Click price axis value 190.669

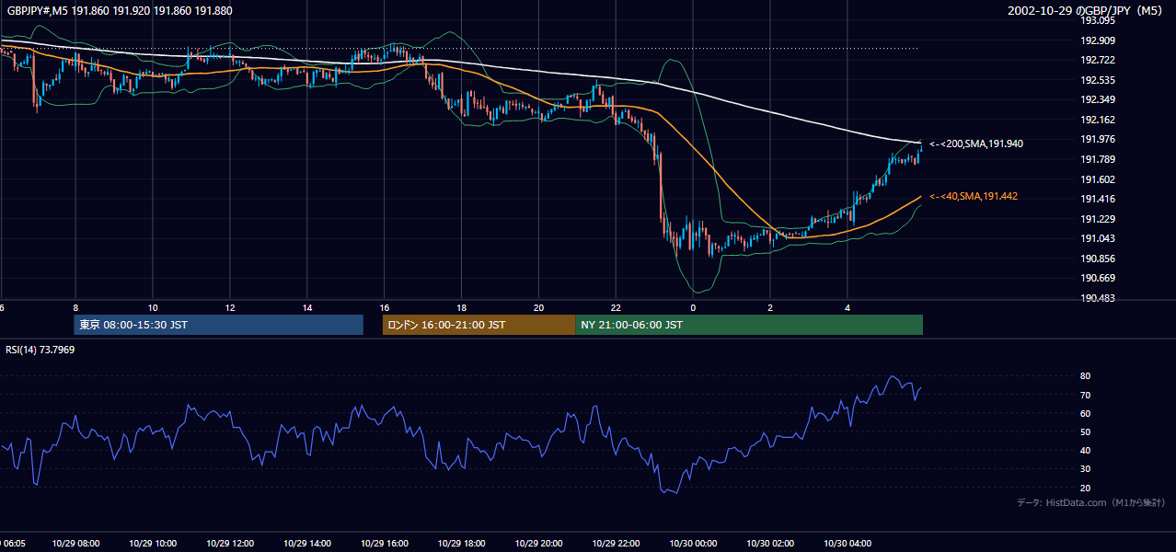[x=1097, y=278]
